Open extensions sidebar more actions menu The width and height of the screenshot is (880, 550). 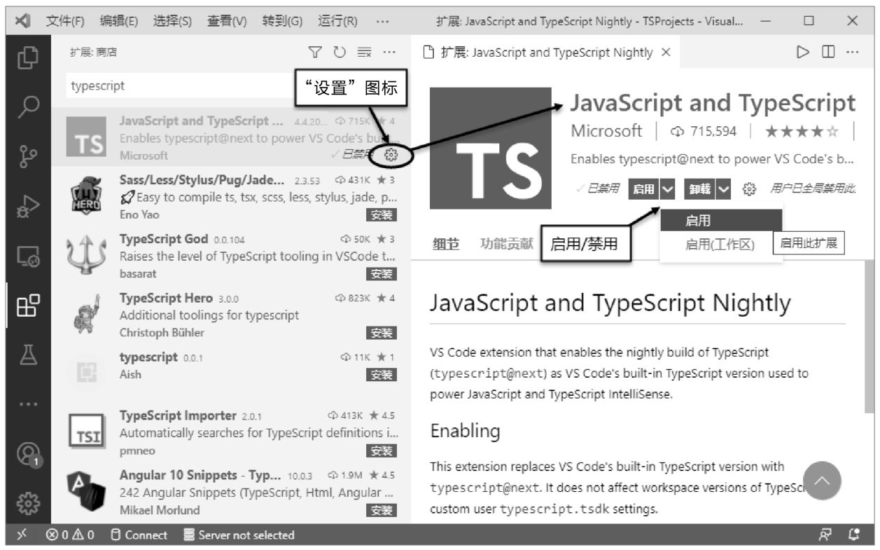[389, 53]
